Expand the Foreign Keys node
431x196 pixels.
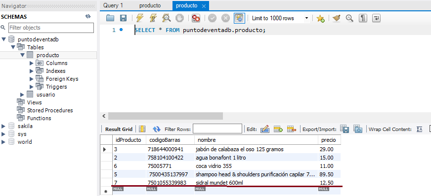tap(32, 79)
